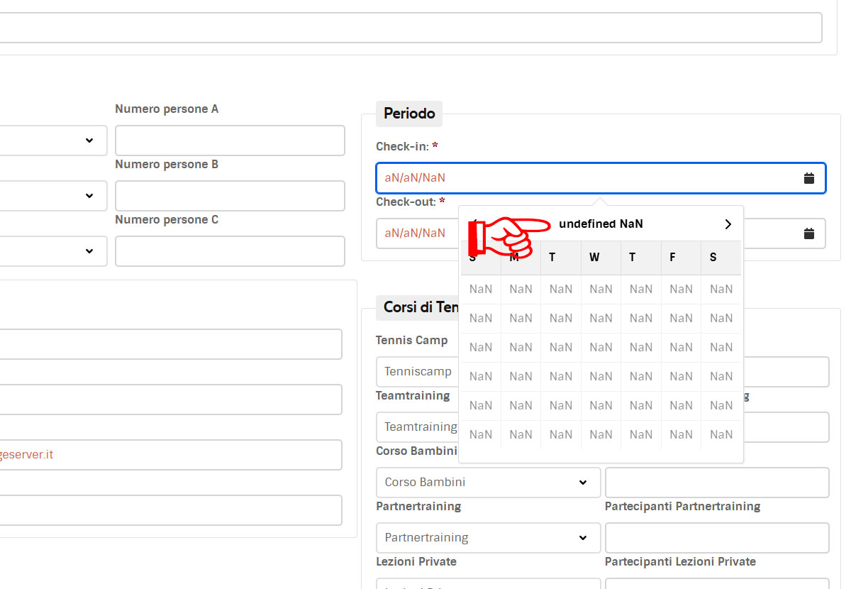851x589 pixels.
Task: Open the Partnertraining dropdown
Action: click(488, 538)
